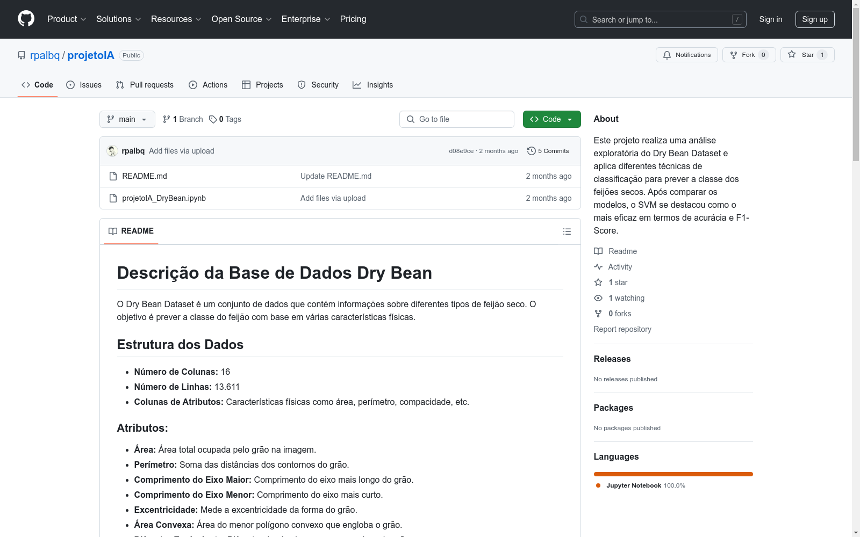Expand the Resources menu
Screen dimensions: 860x537
176,19
